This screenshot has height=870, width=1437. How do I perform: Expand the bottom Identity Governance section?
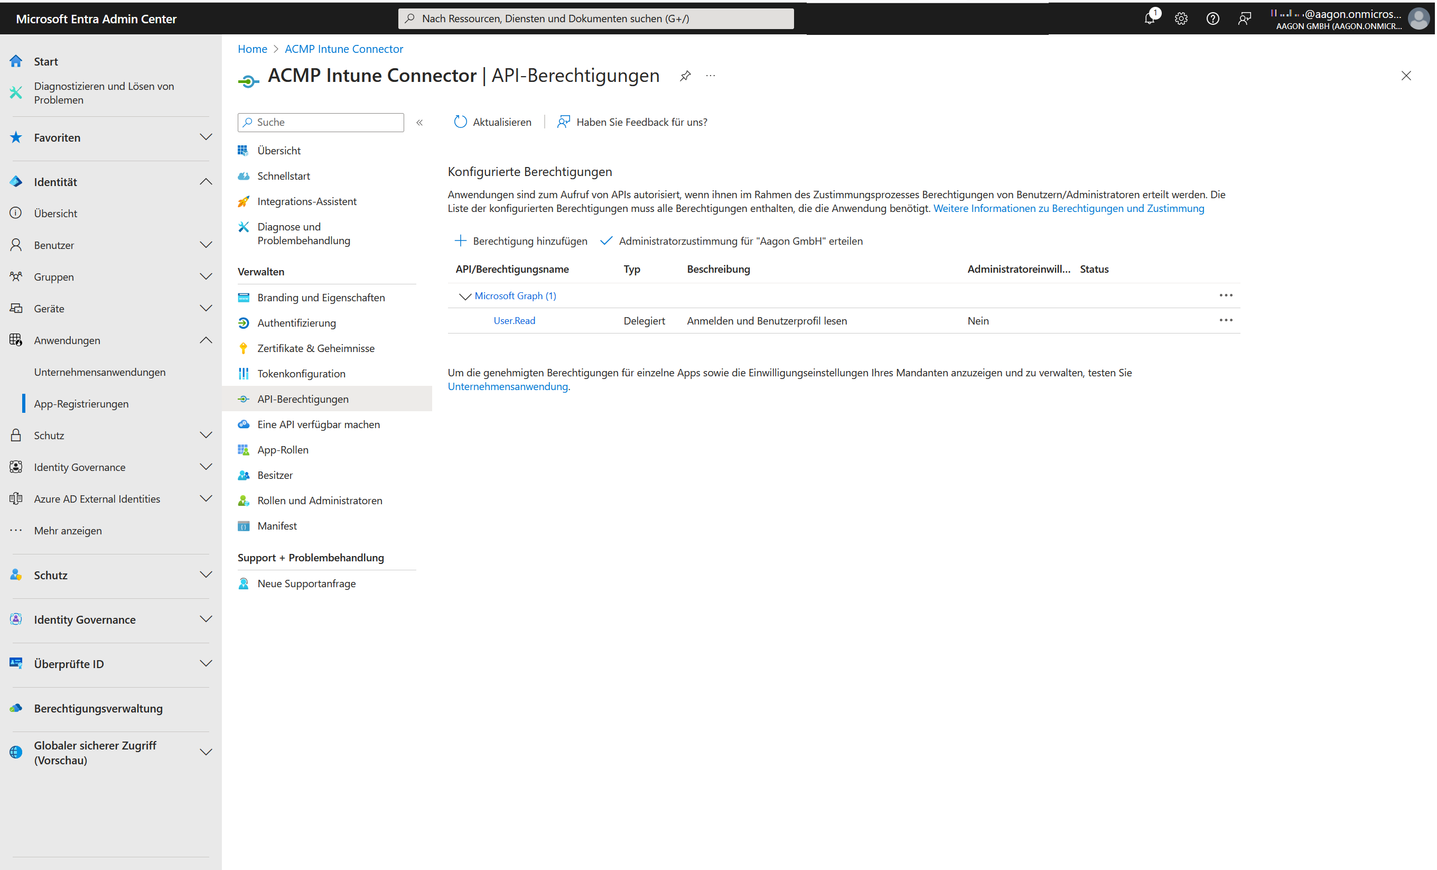pyautogui.click(x=206, y=619)
